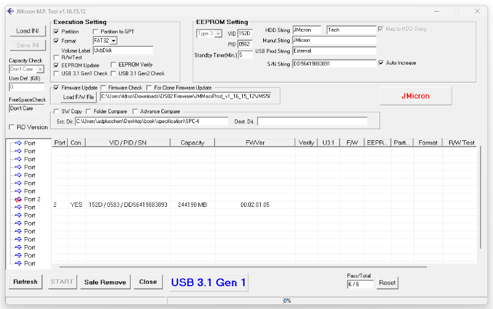This screenshot has width=493, height=309.
Task: Click the Safe Remove button
Action: [105, 282]
